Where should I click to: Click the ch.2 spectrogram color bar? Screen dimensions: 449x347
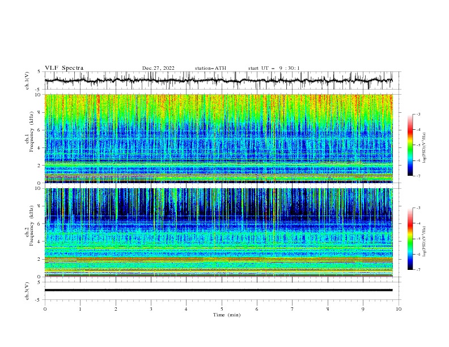coord(410,239)
